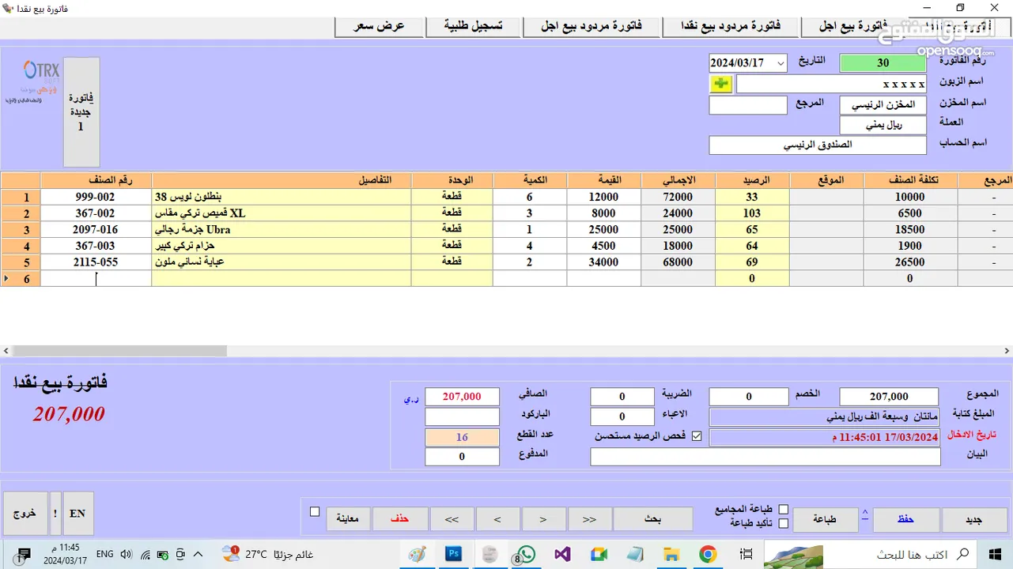Click the البيان statement input field
The width and height of the screenshot is (1013, 569).
(765, 456)
